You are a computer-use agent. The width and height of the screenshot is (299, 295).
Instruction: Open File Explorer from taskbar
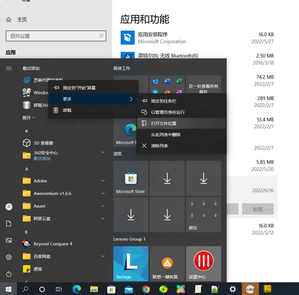click(x=94, y=290)
